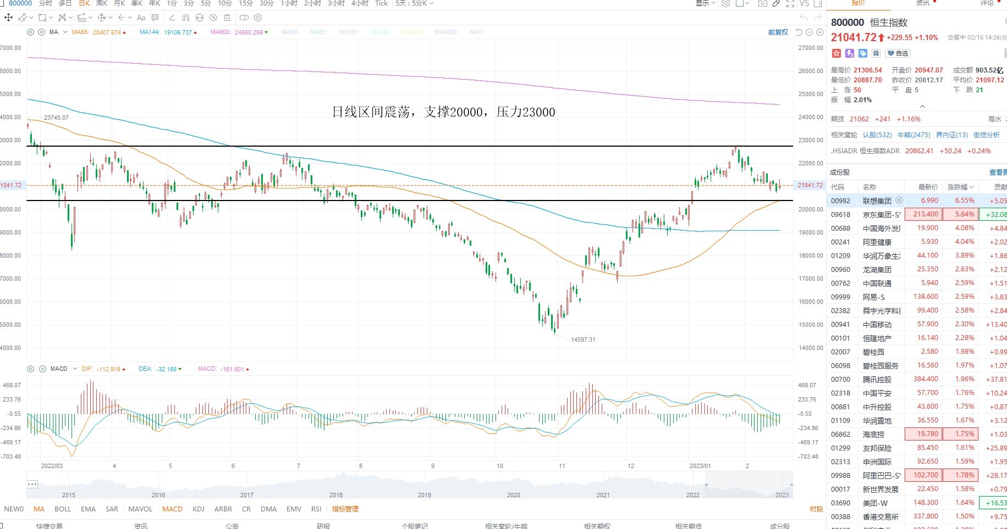Open the fullscreen chart view icon
1007x529 pixels.
[x=790, y=4]
